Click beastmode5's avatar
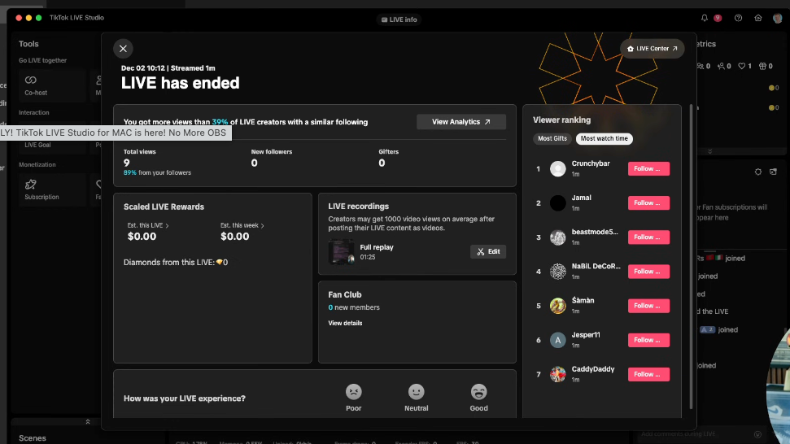The height and width of the screenshot is (444, 790). pos(558,237)
